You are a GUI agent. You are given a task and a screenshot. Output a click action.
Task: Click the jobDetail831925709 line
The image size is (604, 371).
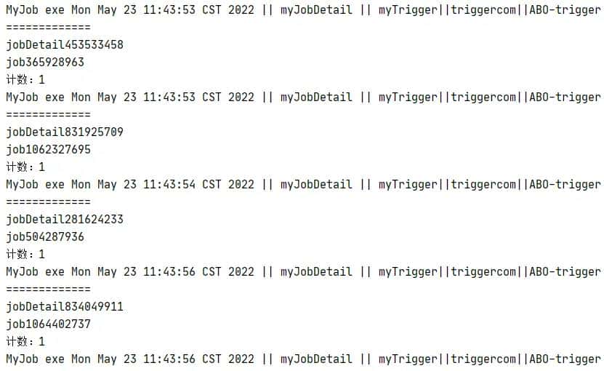point(65,132)
